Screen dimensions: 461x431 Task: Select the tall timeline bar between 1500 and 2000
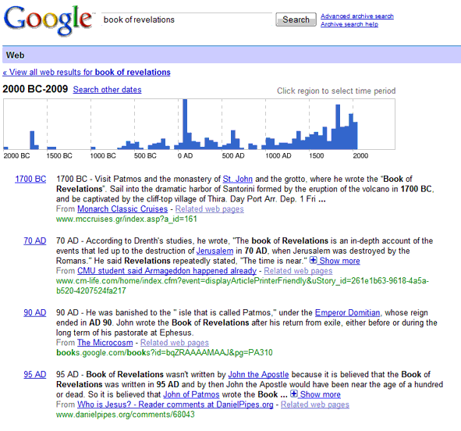point(338,126)
